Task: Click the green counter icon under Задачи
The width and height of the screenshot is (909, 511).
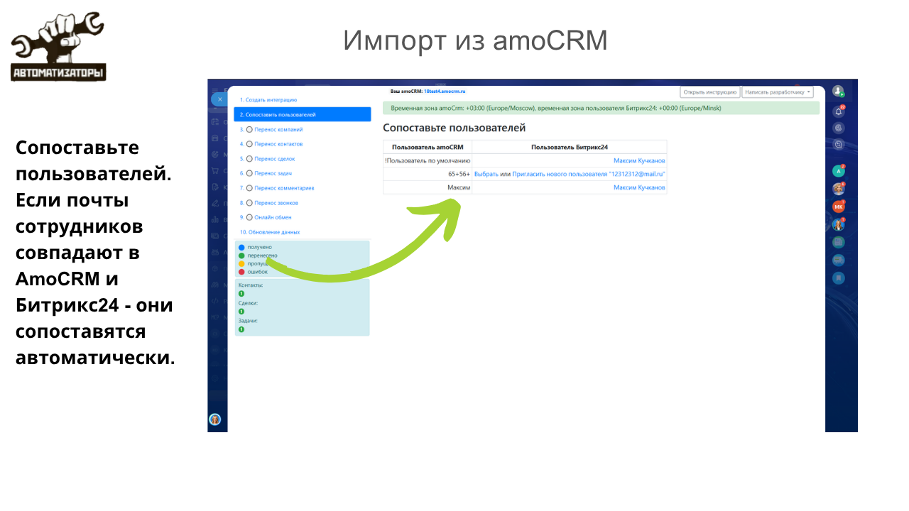Action: point(241,329)
